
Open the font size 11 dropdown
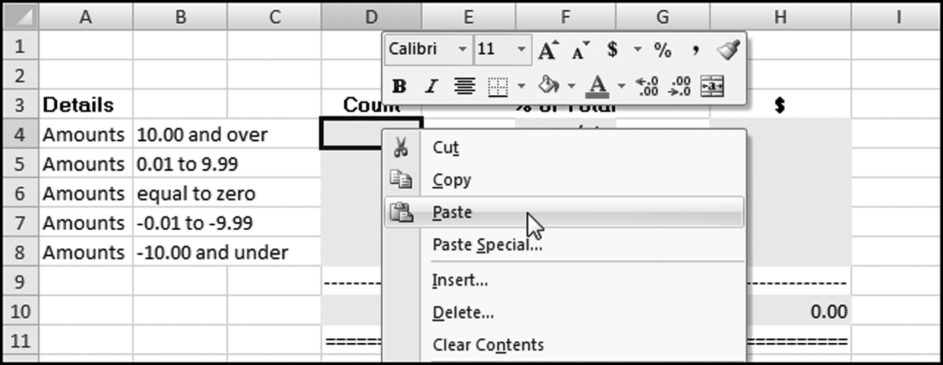[521, 50]
